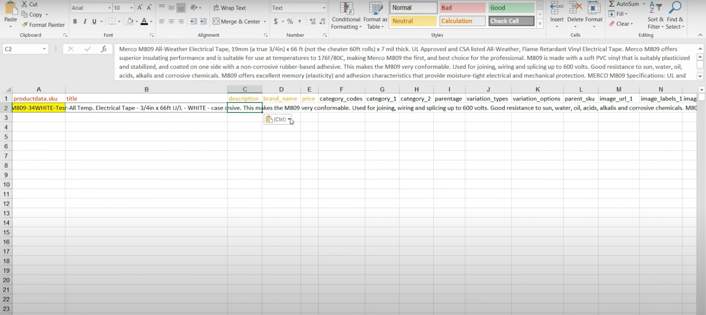Set middle vertical alignment
This screenshot has height=315, width=706.
pos(171,8)
